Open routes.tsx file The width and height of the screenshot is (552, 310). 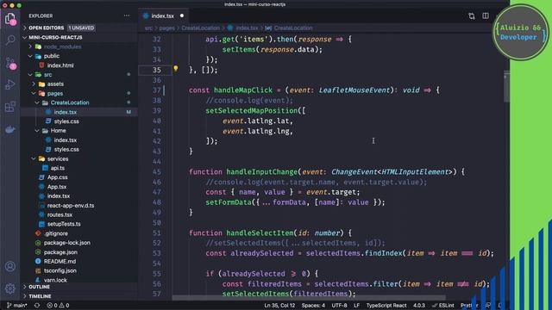click(60, 214)
